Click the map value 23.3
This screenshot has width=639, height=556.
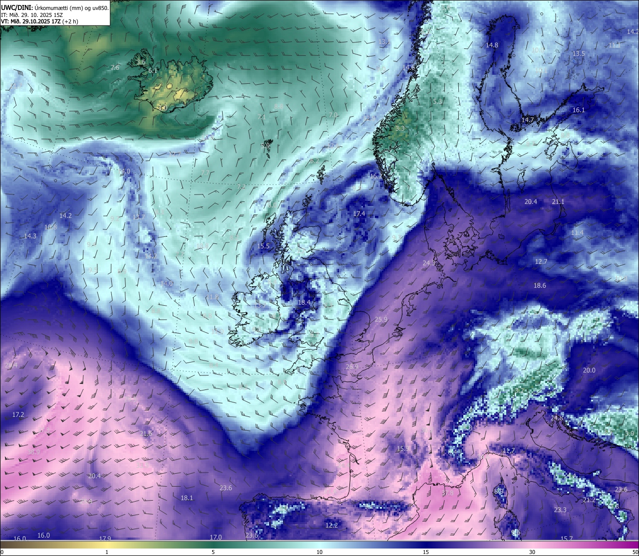560,510
